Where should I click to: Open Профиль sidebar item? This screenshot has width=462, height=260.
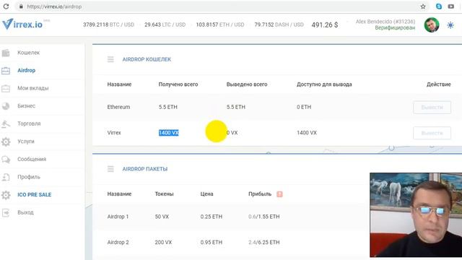tap(29, 177)
